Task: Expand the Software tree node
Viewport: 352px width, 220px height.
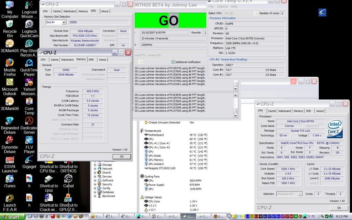Action: pyautogui.click(x=95, y=180)
